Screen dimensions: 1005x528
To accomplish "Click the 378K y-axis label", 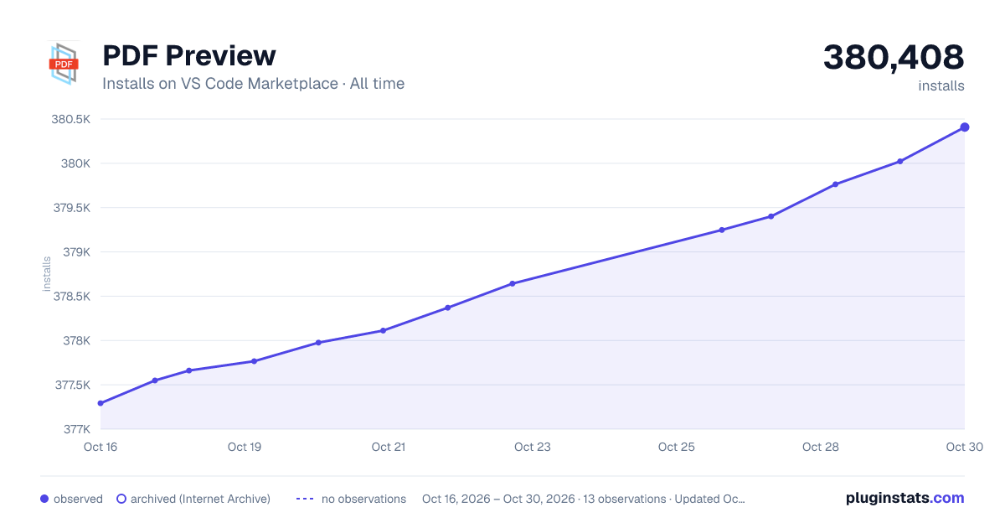I will (x=75, y=341).
